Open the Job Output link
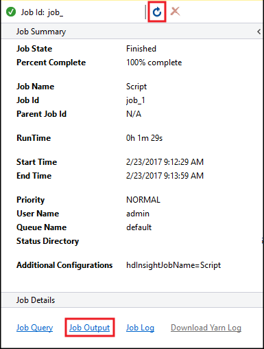 pyautogui.click(x=89, y=328)
